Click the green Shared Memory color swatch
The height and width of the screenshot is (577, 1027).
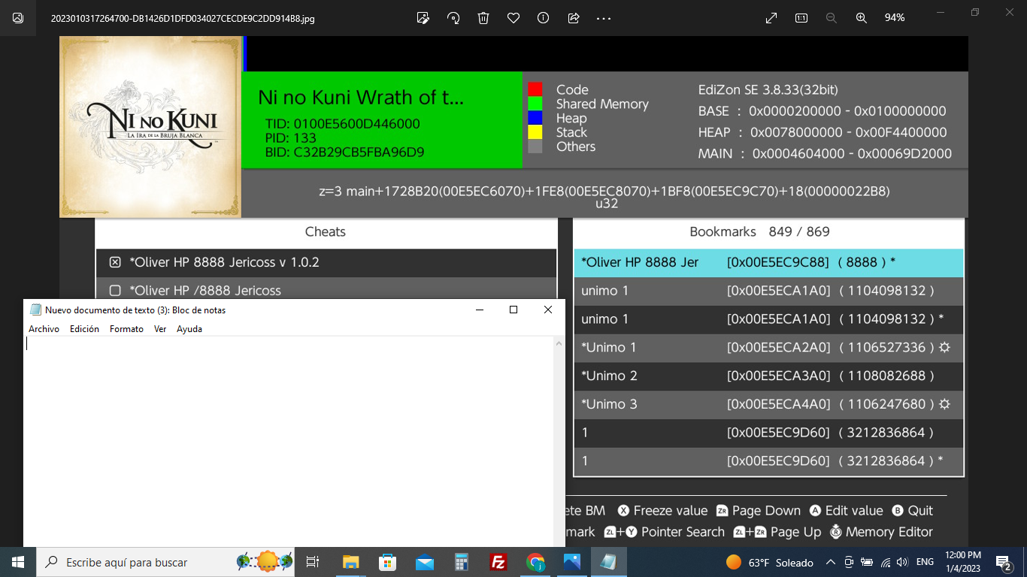(535, 104)
